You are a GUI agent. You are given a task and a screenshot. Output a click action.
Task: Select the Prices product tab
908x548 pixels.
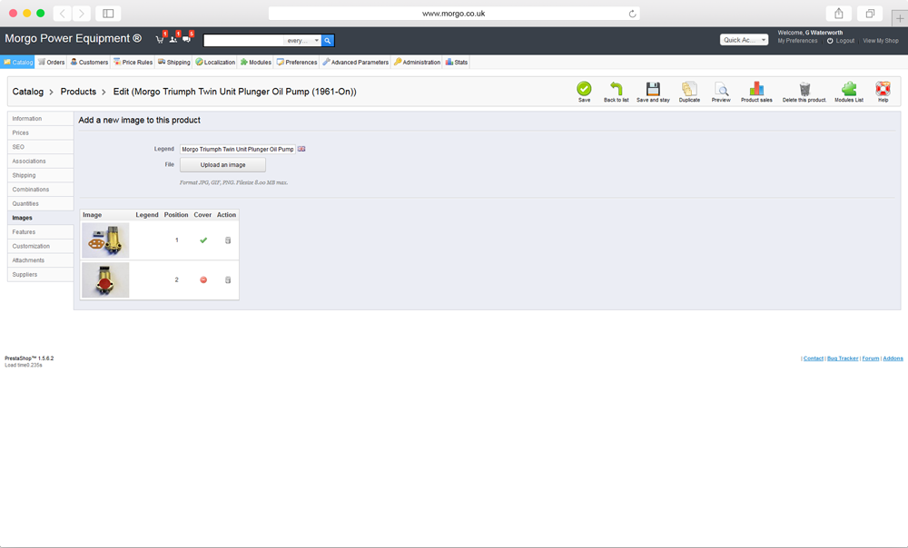coord(41,132)
